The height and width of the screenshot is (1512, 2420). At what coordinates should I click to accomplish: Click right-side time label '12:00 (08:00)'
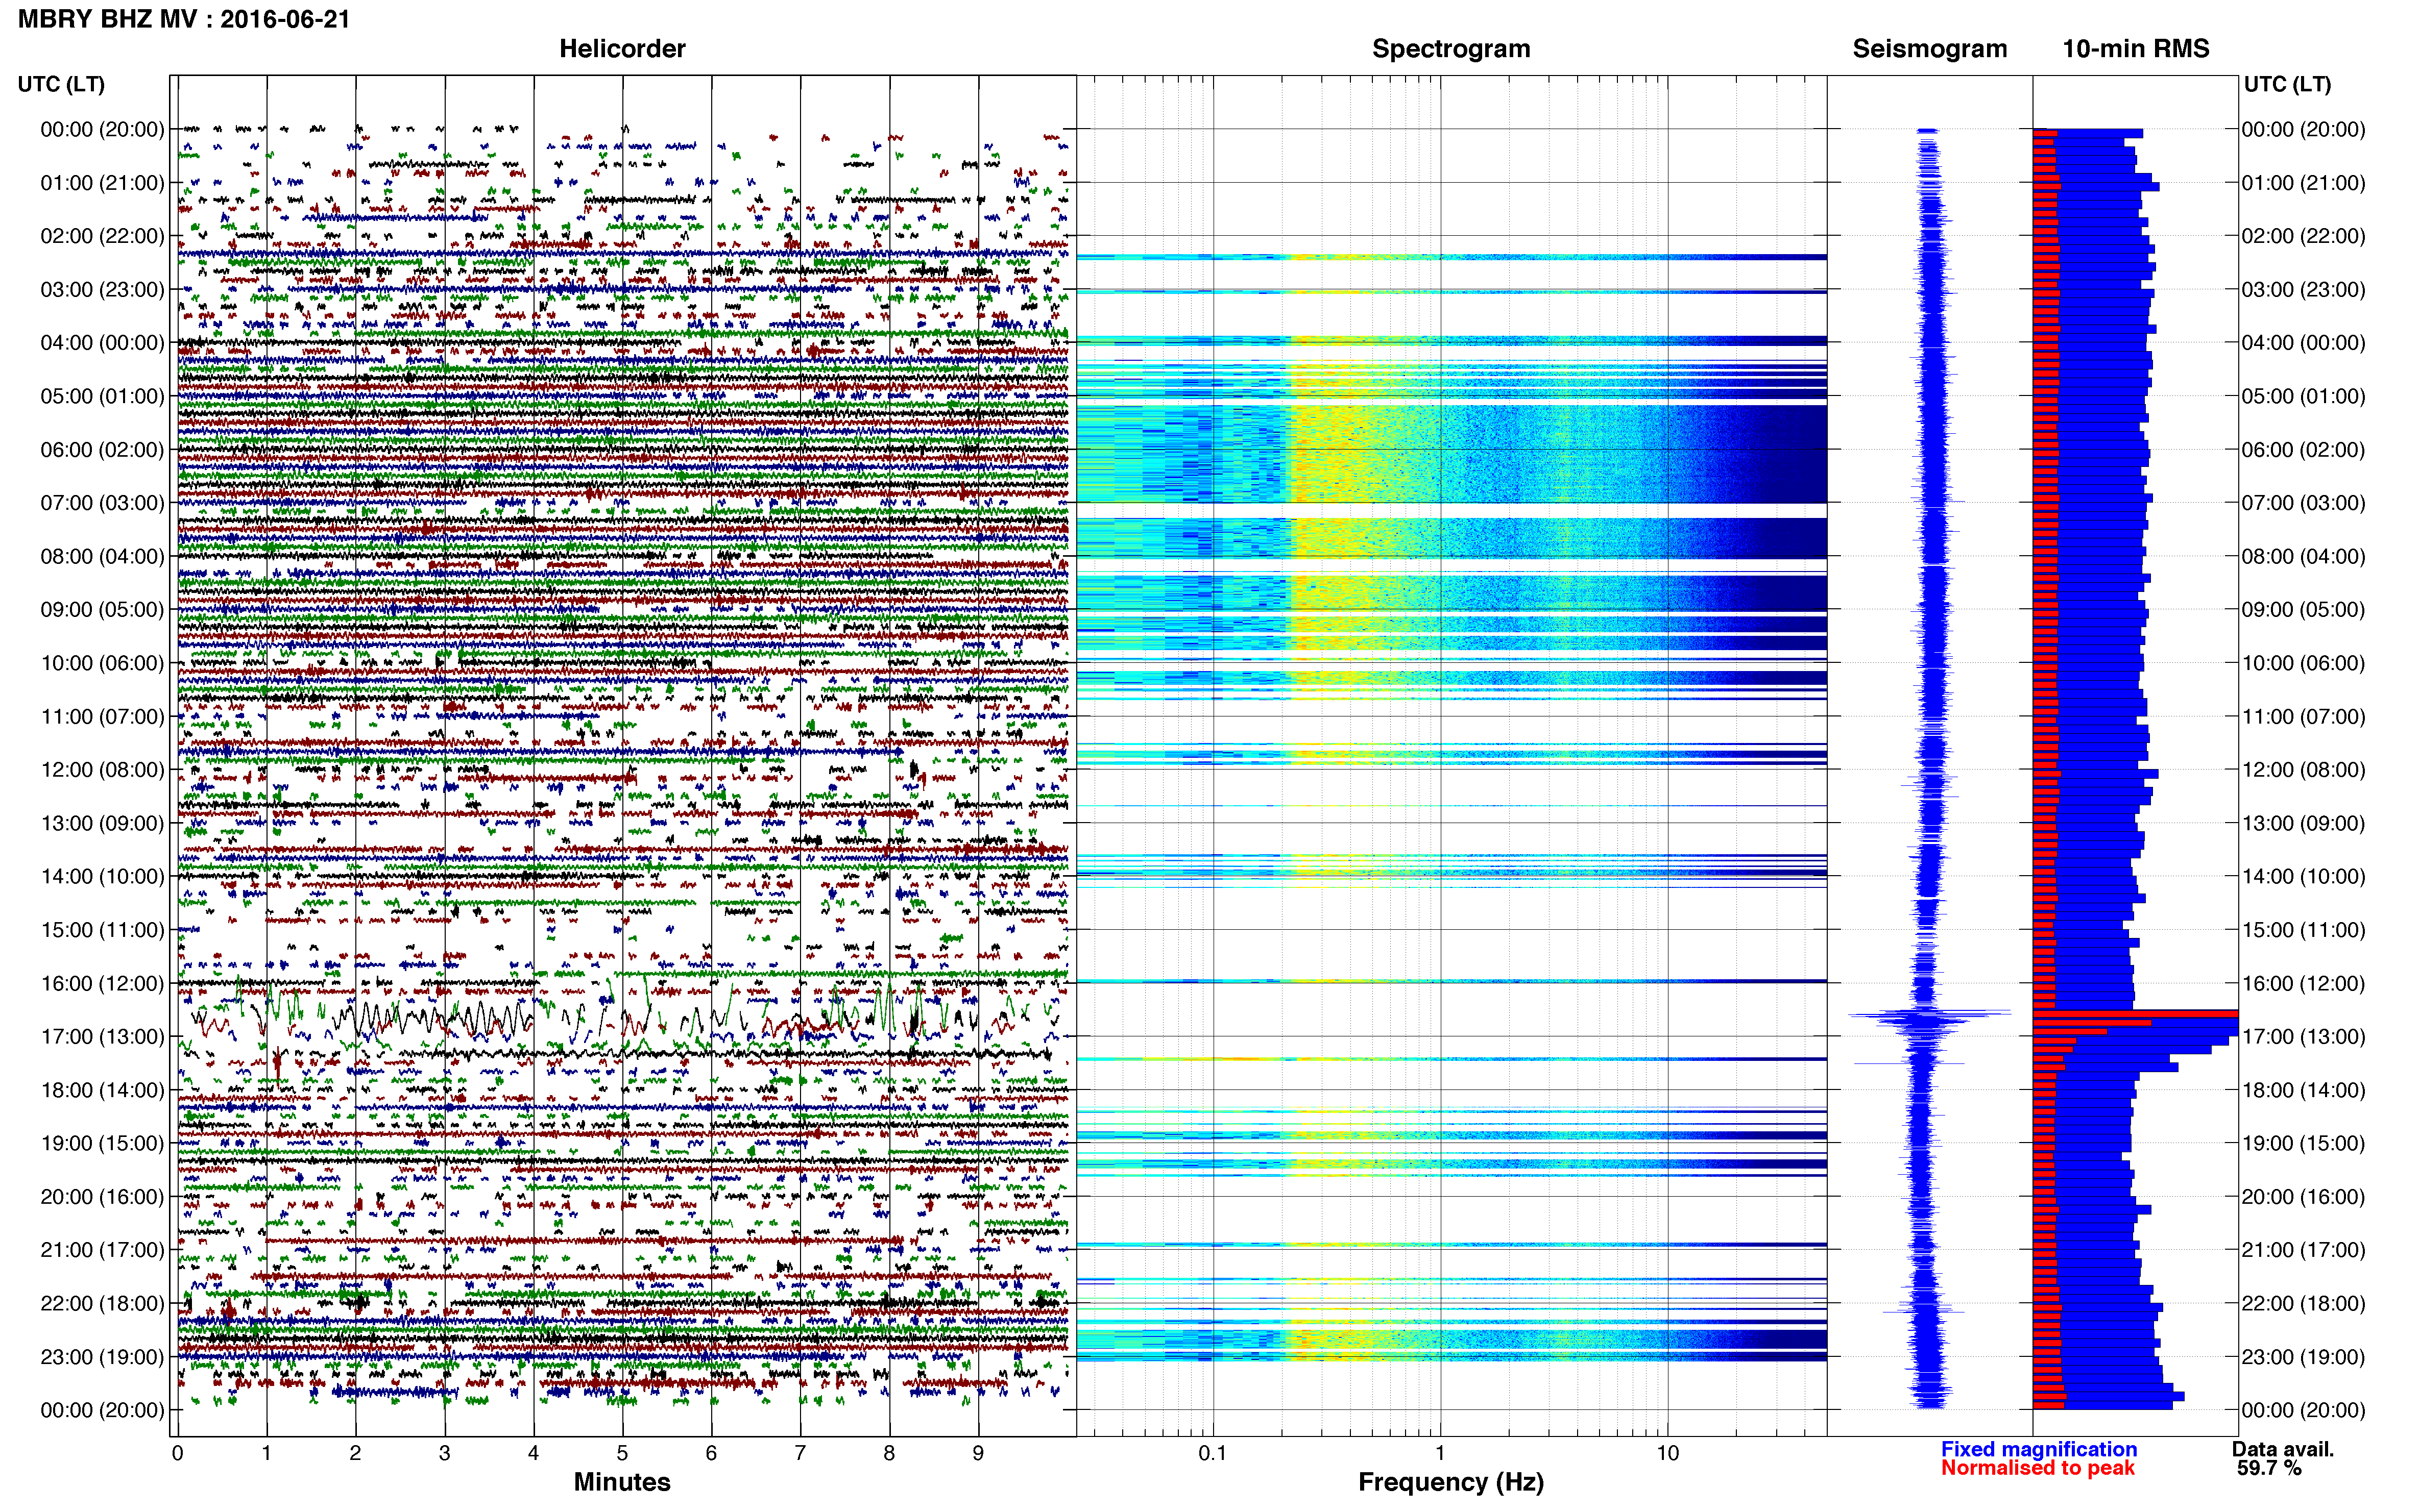tap(2303, 769)
